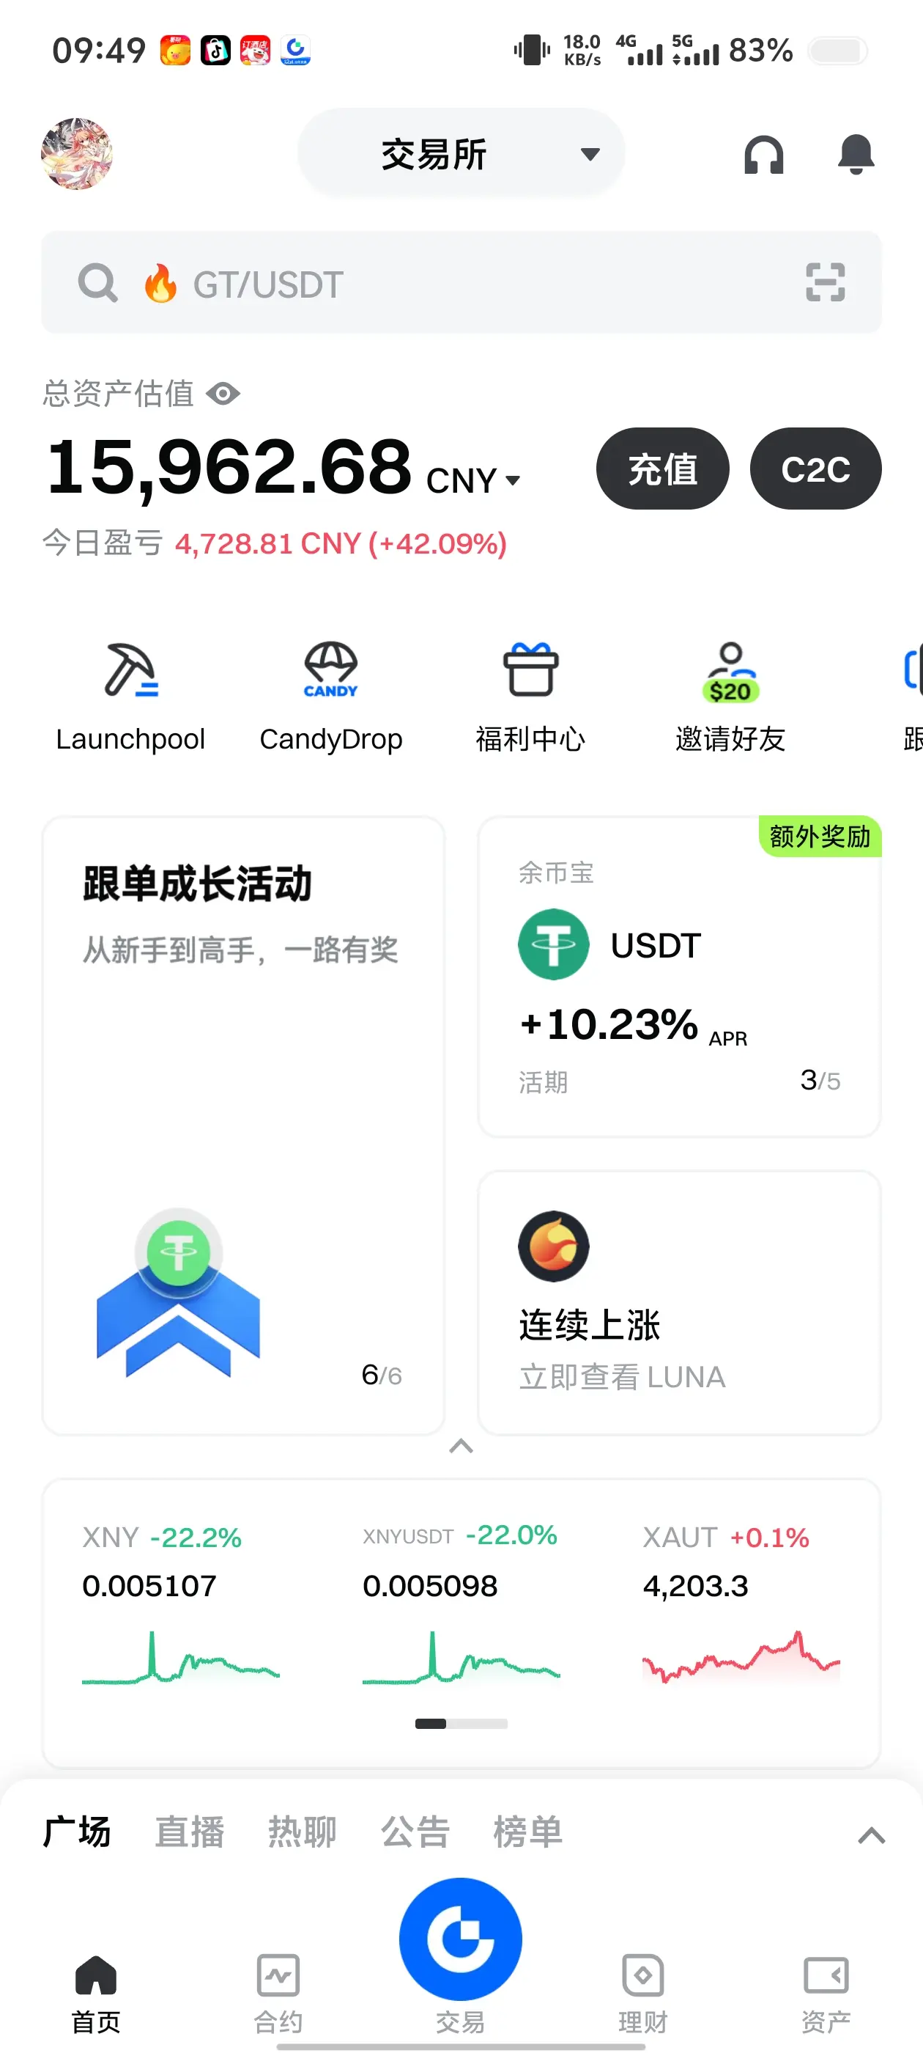
Task: Tap the 6/6 card counter
Action: (x=382, y=1376)
